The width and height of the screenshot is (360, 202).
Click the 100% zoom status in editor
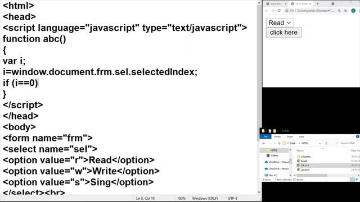[x=181, y=198]
